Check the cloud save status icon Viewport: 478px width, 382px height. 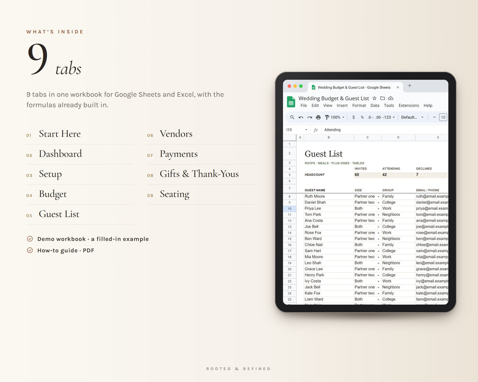pyautogui.click(x=391, y=98)
